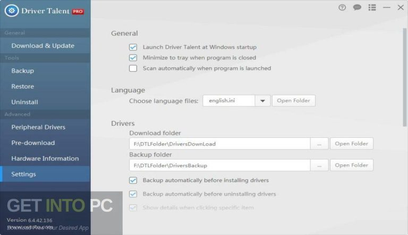The width and height of the screenshot is (408, 235).
Task: Open the feedback speech bubble icon
Action: [357, 8]
